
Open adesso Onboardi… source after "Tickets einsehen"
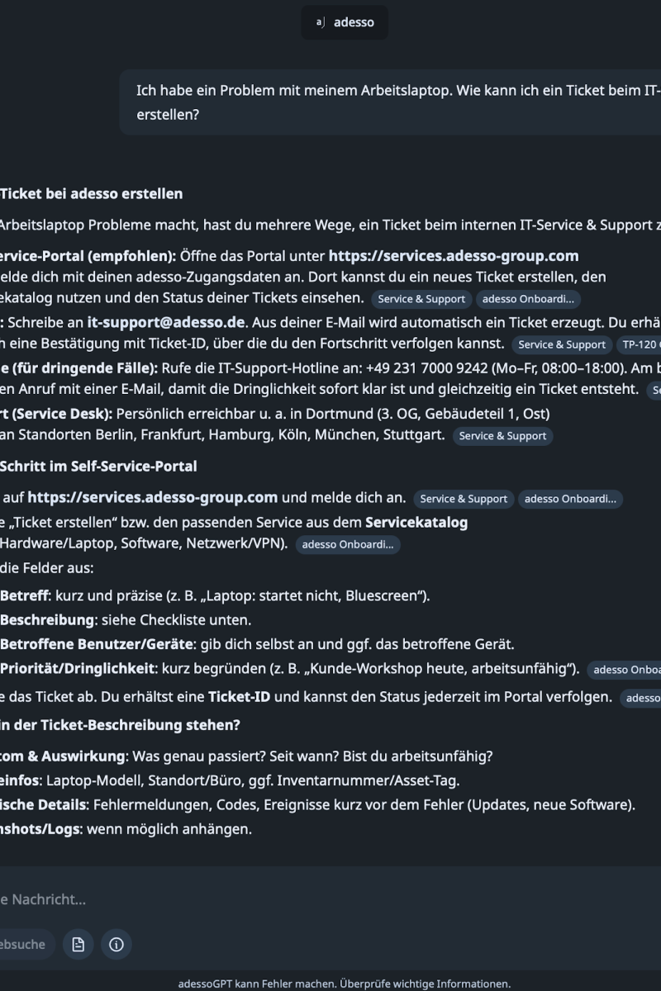(x=528, y=299)
